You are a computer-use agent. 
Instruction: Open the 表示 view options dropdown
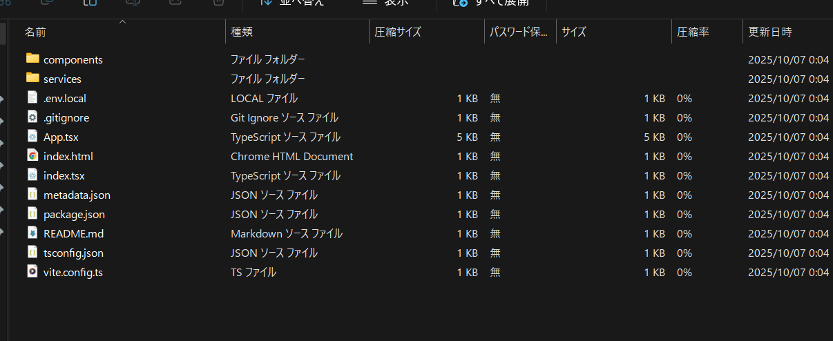387,3
